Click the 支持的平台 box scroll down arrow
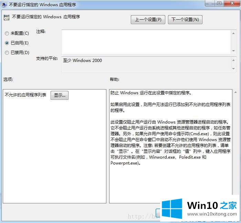Image resolution: width=241 pixels, height=223 pixels. [x=233, y=68]
